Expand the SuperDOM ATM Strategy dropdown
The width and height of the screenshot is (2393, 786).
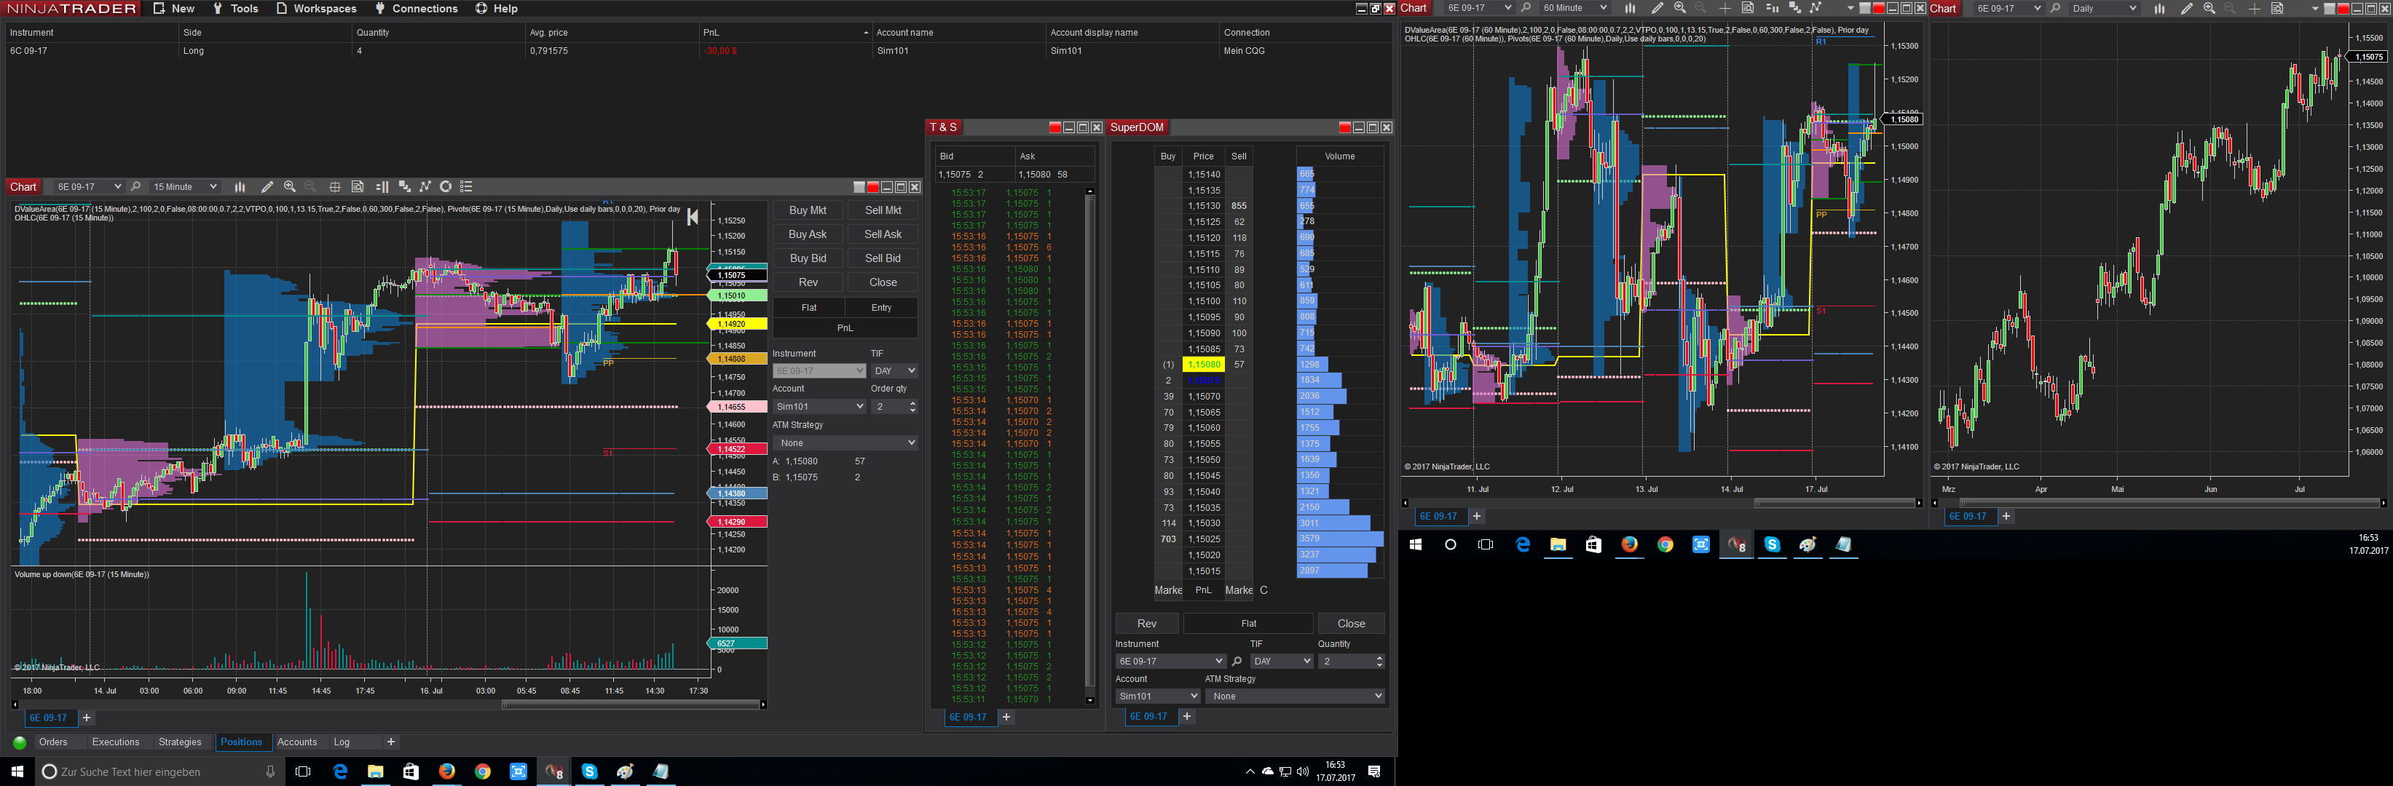[x=1296, y=696]
